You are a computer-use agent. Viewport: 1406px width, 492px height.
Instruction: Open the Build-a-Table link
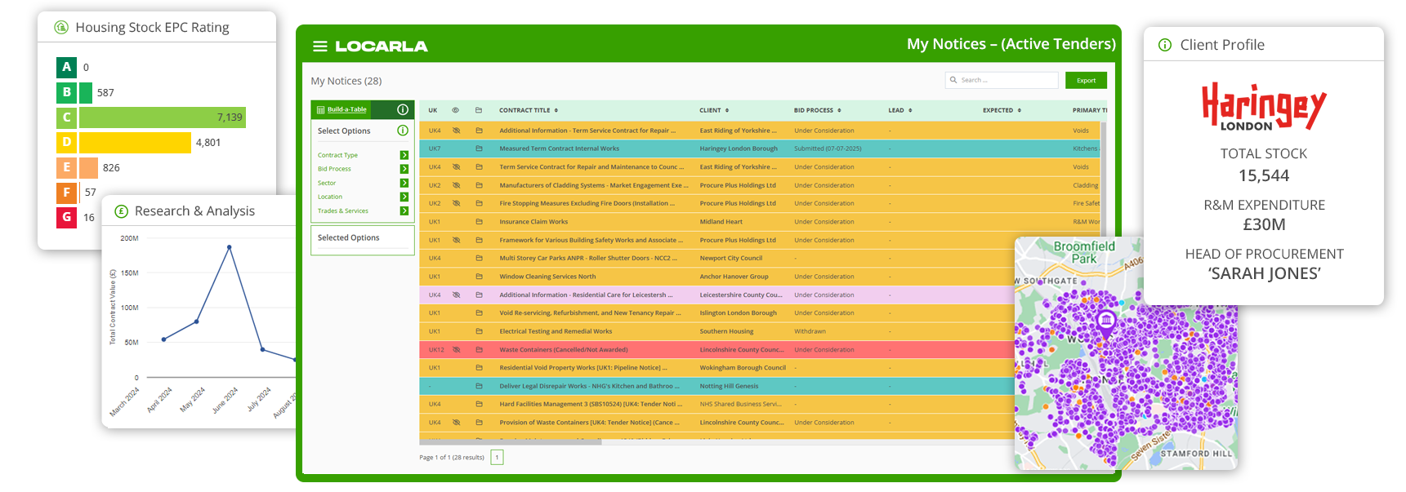(347, 109)
